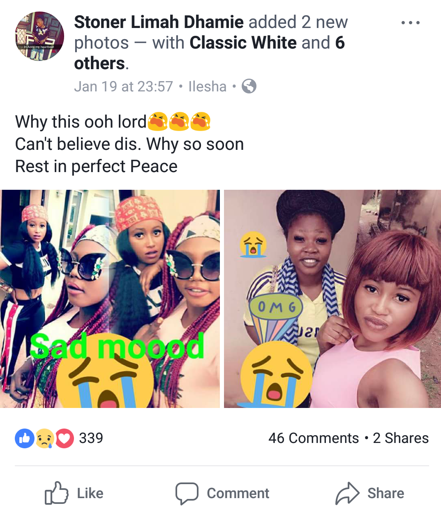Click the red heart reaction icon
This screenshot has width=441, height=508.
pos(65,438)
